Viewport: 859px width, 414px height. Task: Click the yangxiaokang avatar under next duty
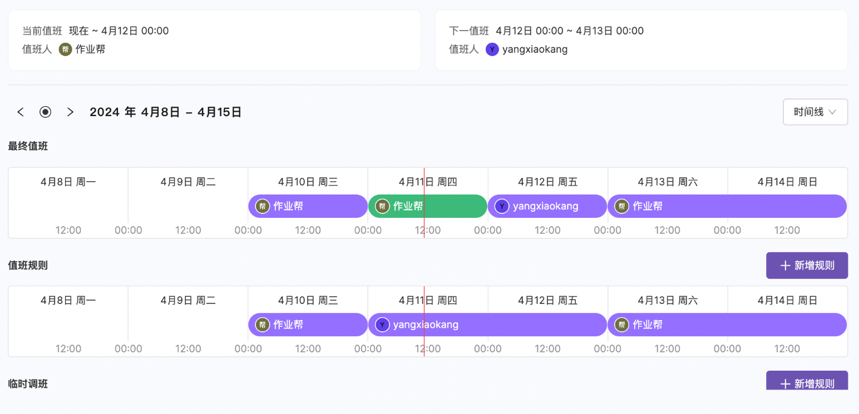[x=492, y=49]
